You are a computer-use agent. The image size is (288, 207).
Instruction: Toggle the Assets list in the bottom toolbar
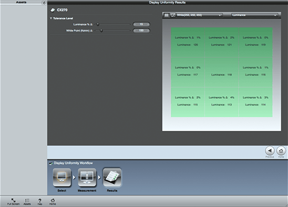pos(27,202)
